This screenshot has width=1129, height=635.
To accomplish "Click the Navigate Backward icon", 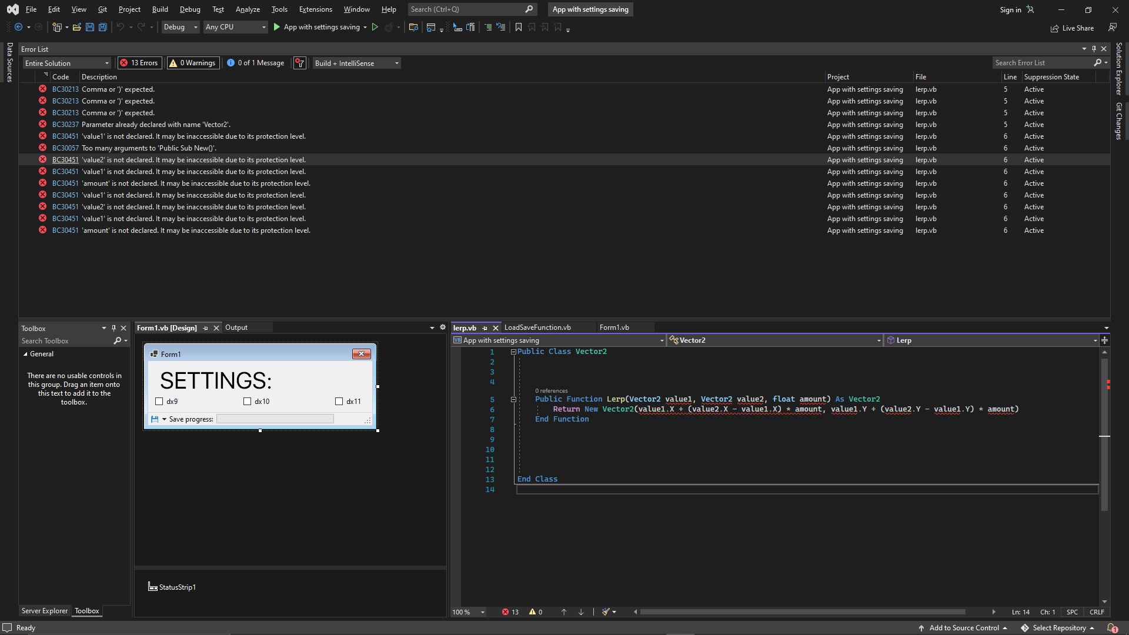I will click(18, 27).
